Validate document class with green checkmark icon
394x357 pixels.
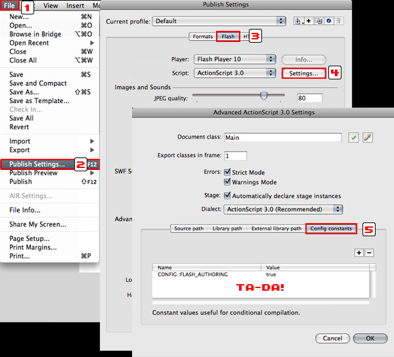[x=353, y=137]
